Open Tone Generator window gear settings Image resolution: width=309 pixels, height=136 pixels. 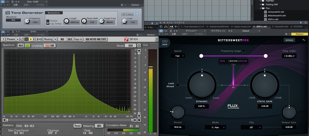pyautogui.click(x=122, y=5)
